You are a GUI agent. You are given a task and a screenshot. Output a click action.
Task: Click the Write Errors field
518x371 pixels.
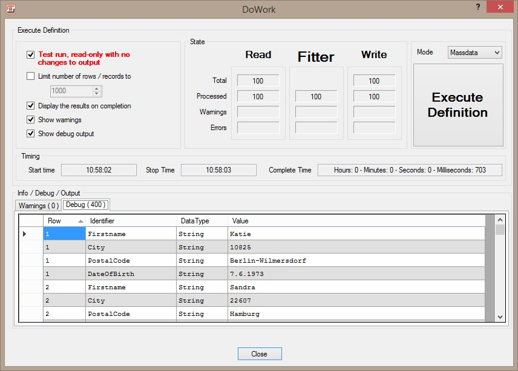tap(375, 128)
